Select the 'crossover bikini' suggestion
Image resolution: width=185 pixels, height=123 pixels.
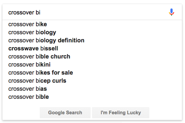click(x=92, y=65)
